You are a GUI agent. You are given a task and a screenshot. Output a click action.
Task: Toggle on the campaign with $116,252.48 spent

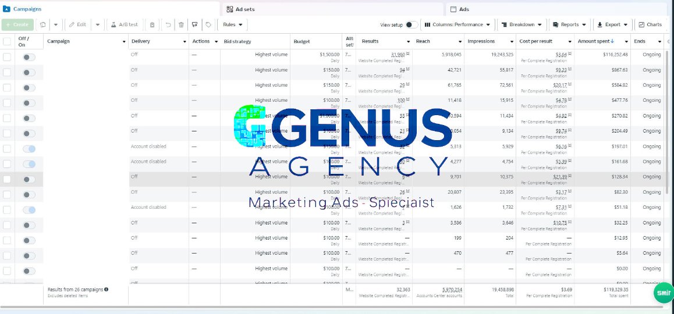point(29,57)
